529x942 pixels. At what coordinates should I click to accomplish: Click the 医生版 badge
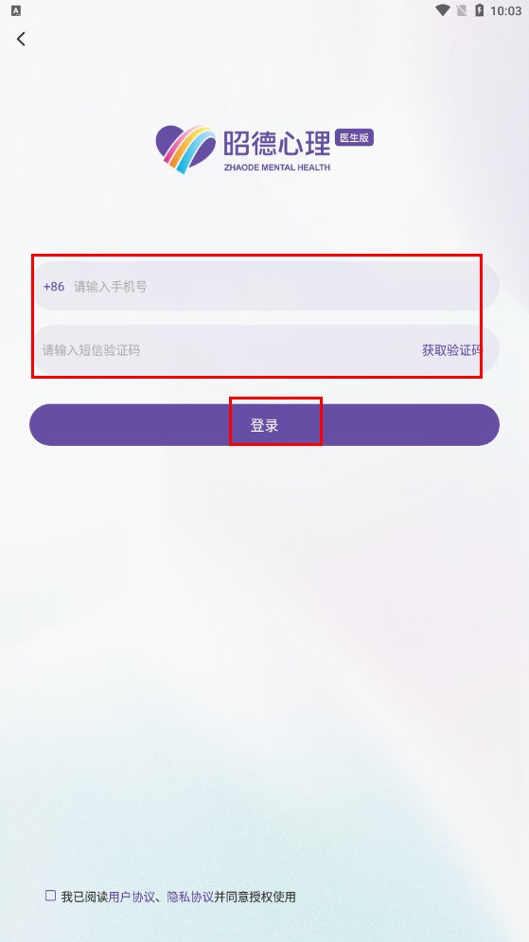click(x=354, y=137)
